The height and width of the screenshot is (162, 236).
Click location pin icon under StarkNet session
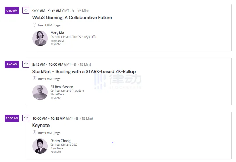click(34, 79)
